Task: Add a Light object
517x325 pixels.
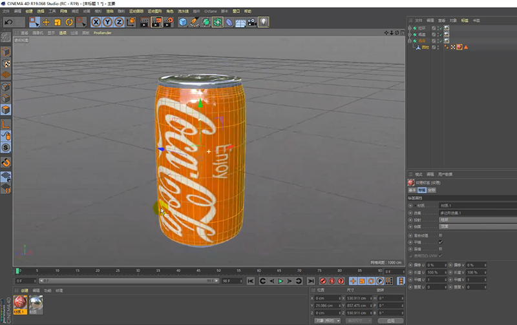Action: point(264,22)
